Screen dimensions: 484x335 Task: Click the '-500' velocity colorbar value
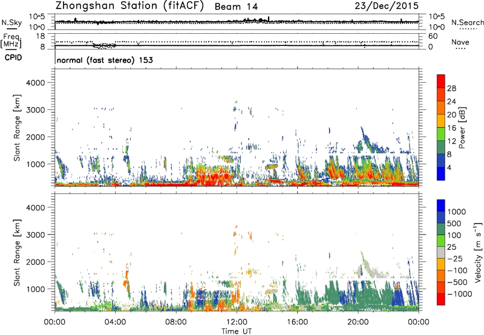(x=457, y=282)
